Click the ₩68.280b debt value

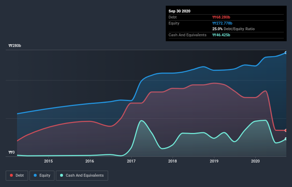click(221, 17)
